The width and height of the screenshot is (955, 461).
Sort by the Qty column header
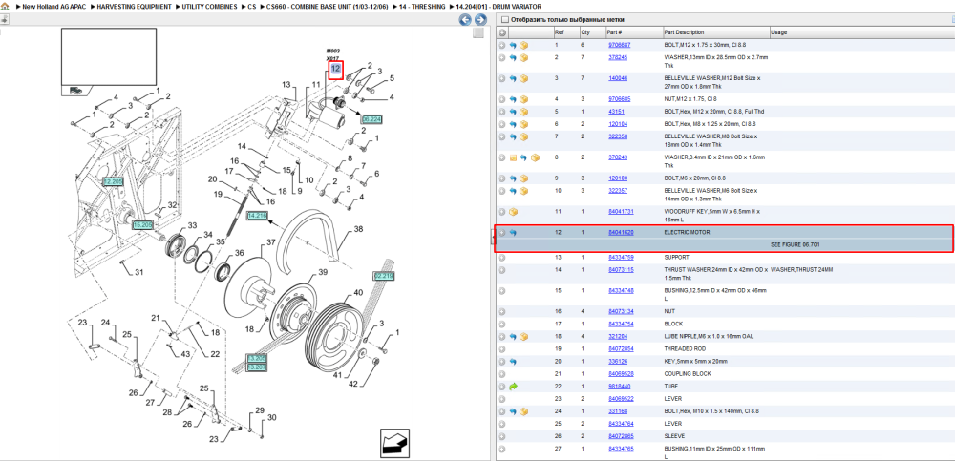pos(585,32)
